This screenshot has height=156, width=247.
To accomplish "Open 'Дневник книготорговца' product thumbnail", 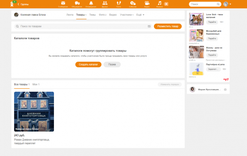I will coord(34,111).
